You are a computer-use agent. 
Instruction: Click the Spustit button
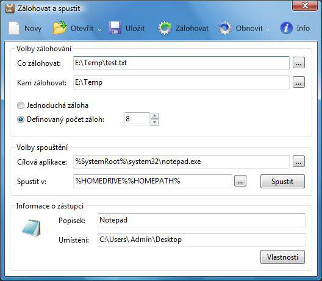tap(282, 181)
